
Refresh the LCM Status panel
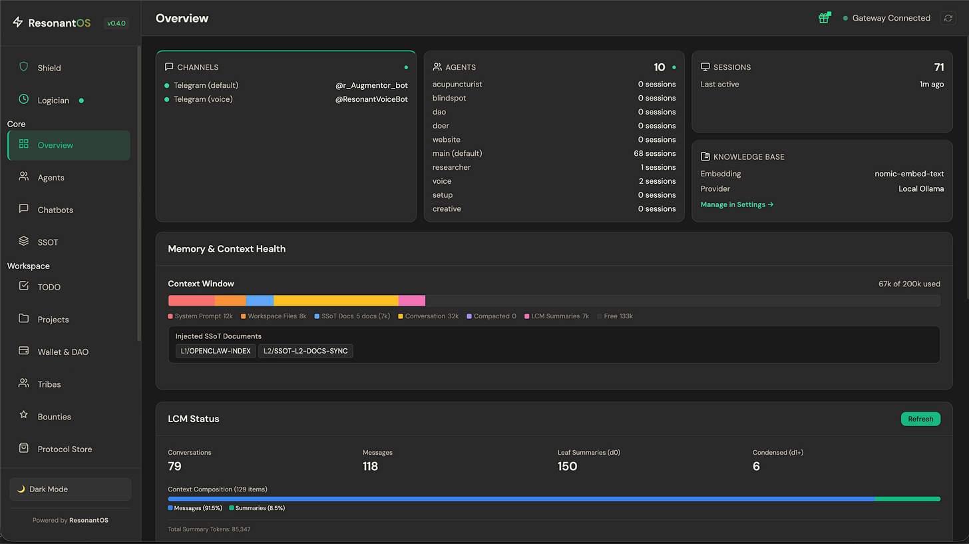[x=920, y=419]
